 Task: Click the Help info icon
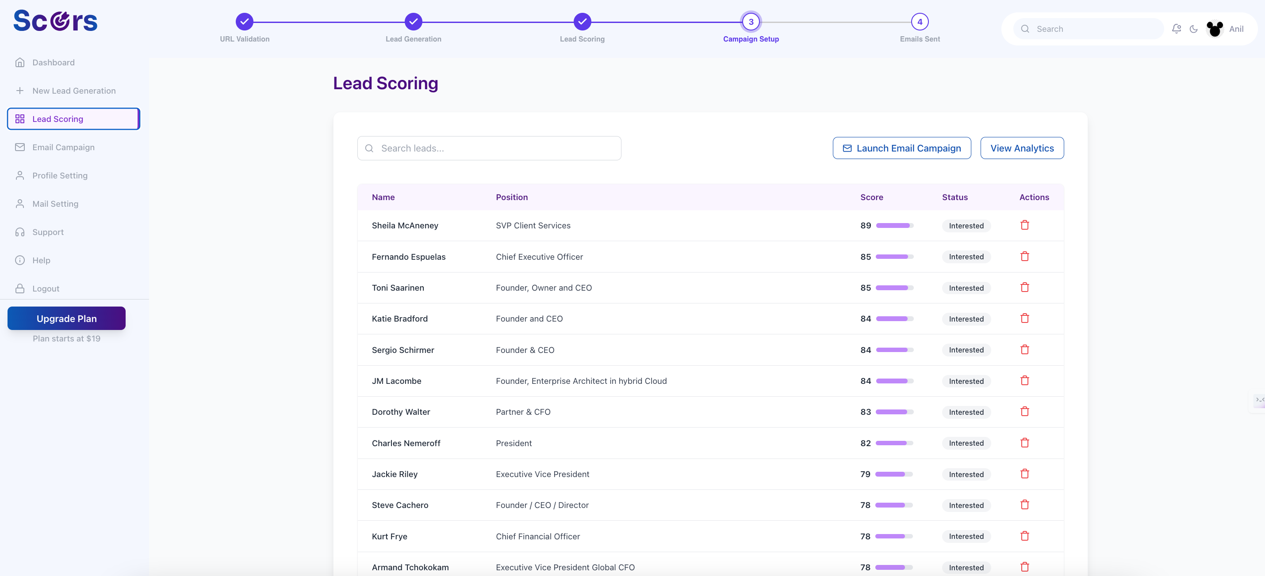[x=19, y=260]
